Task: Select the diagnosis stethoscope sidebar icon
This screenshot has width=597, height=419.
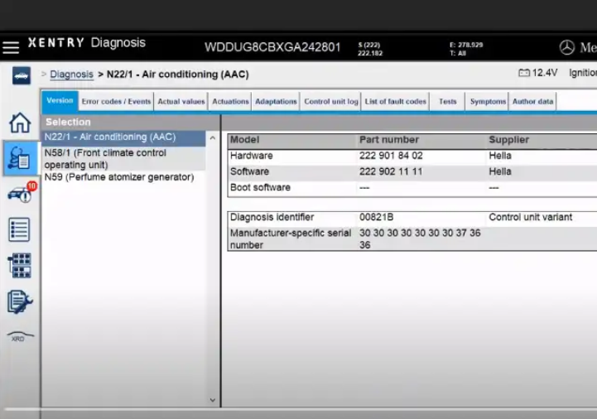Action: pyautogui.click(x=20, y=157)
